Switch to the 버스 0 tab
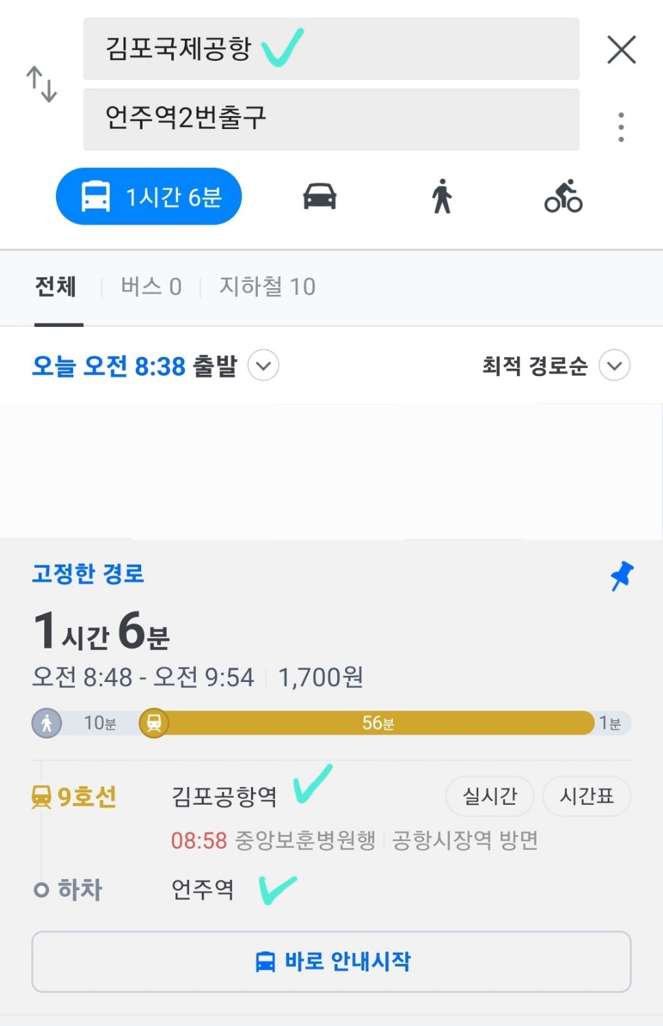Viewport: 663px width, 1026px height. [x=151, y=287]
